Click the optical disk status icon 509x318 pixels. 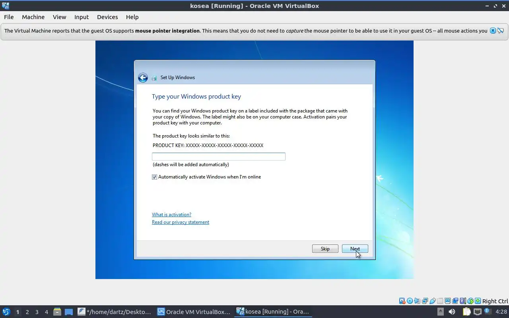[410, 301]
